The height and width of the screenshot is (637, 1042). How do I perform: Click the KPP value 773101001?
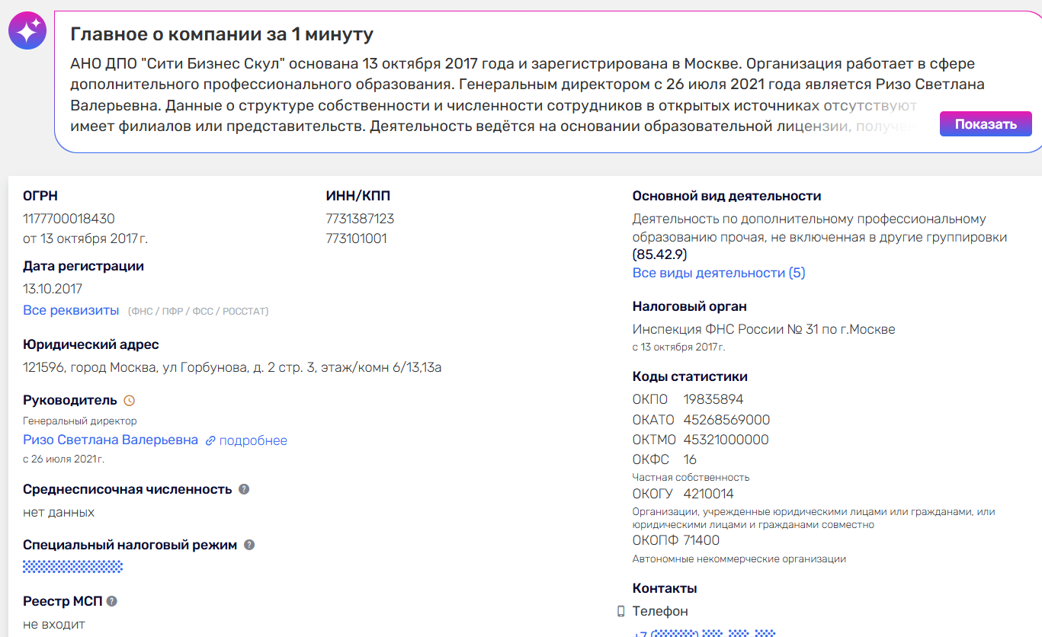pyautogui.click(x=356, y=238)
